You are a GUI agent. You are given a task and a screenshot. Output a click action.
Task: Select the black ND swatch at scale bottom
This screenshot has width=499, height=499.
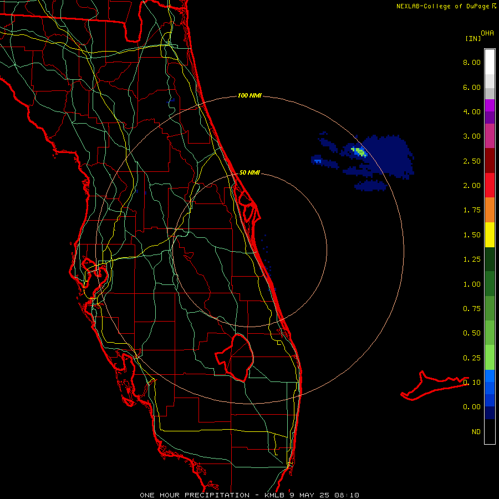point(490,431)
